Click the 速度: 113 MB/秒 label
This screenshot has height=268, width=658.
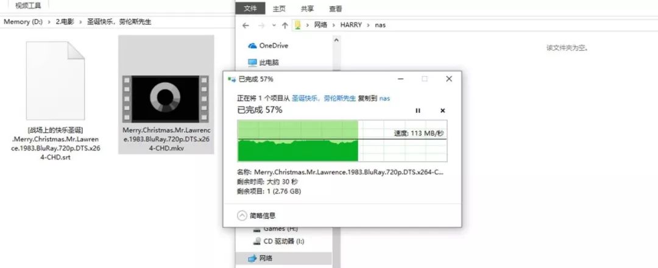[419, 133]
